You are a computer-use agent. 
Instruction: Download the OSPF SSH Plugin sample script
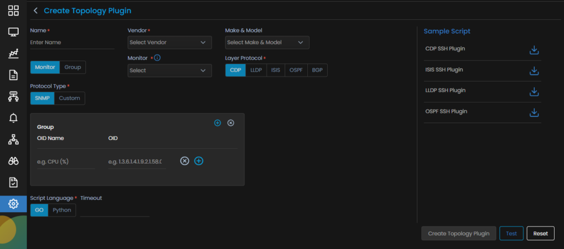coord(533,112)
